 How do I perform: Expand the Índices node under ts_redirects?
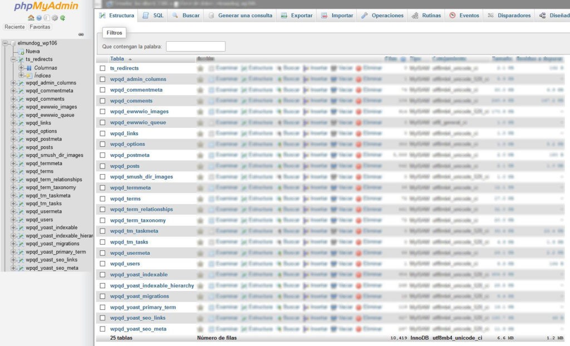[x=21, y=76]
